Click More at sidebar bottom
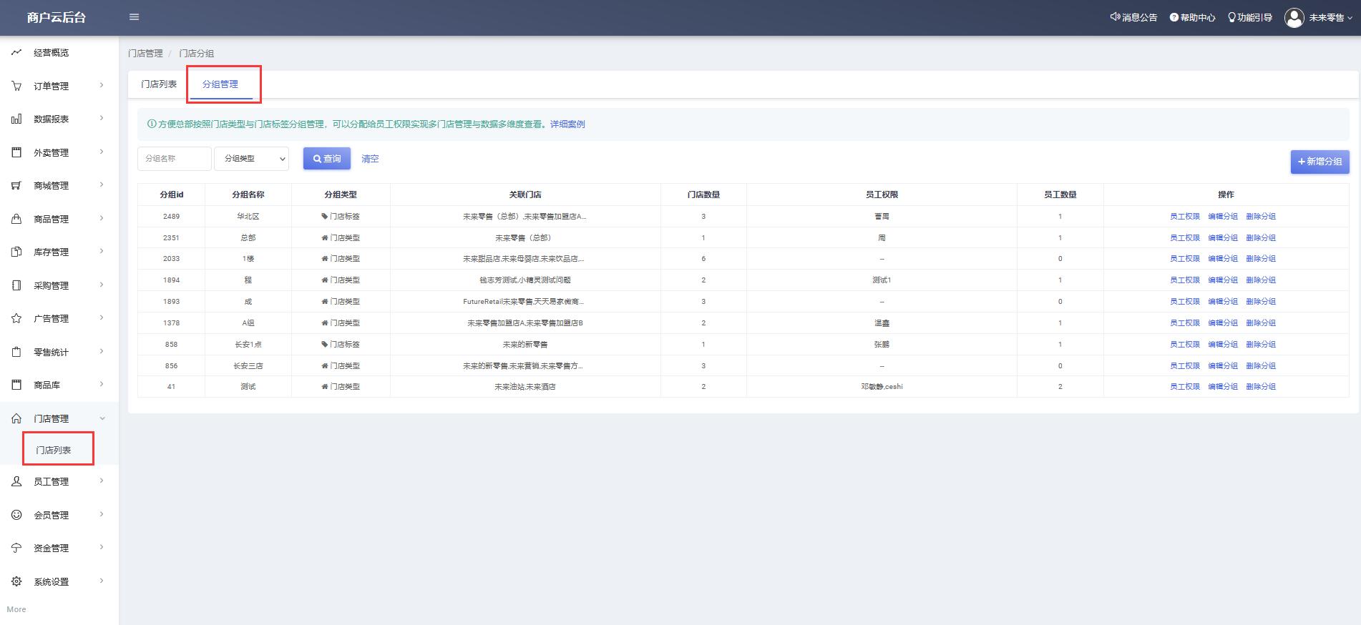The height and width of the screenshot is (625, 1361). click(x=16, y=609)
